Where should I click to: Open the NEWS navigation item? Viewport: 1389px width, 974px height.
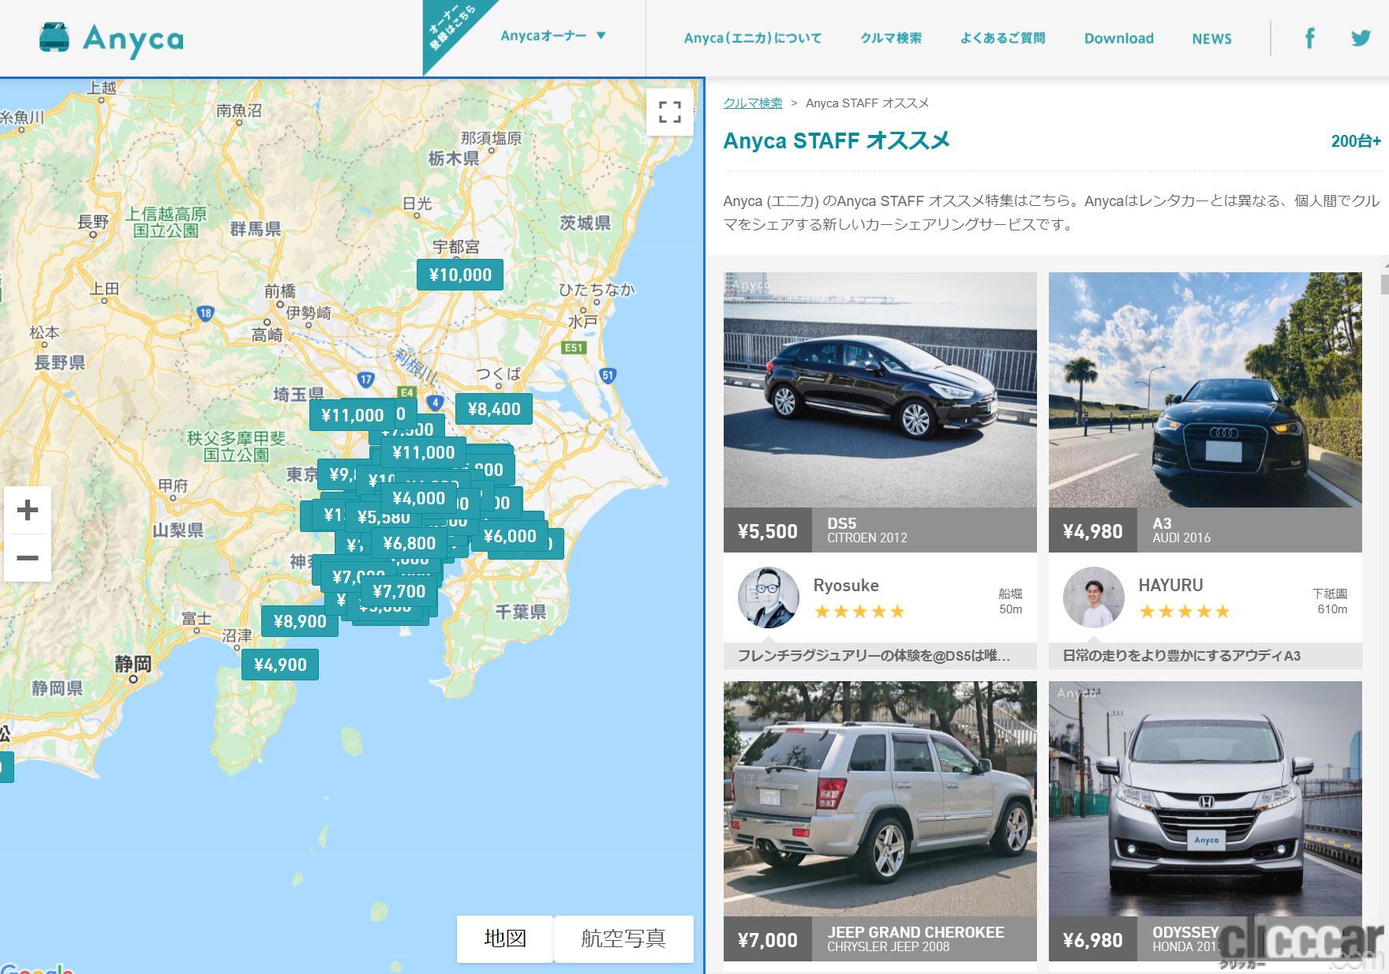point(1211,38)
